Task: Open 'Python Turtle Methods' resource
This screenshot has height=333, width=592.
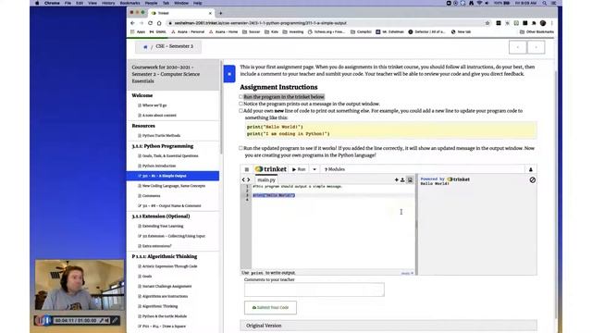Action: (161, 136)
